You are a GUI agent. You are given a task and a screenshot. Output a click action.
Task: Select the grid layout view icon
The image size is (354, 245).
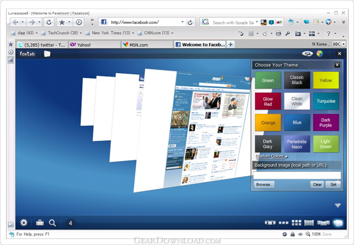296,223
